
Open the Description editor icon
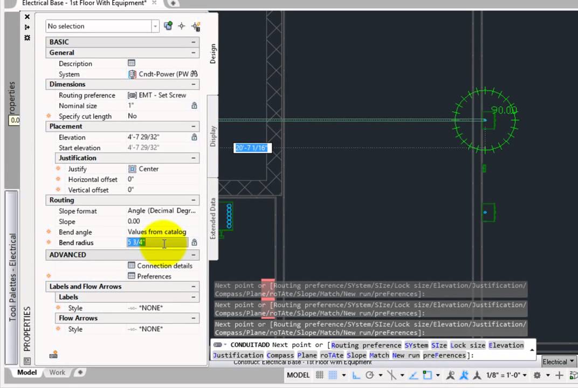click(x=131, y=63)
